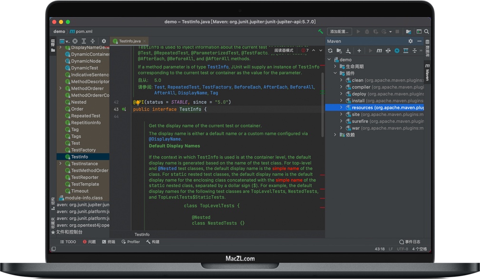Expand the clean plugin node
The width and height of the screenshot is (480, 279).
pos(341,80)
